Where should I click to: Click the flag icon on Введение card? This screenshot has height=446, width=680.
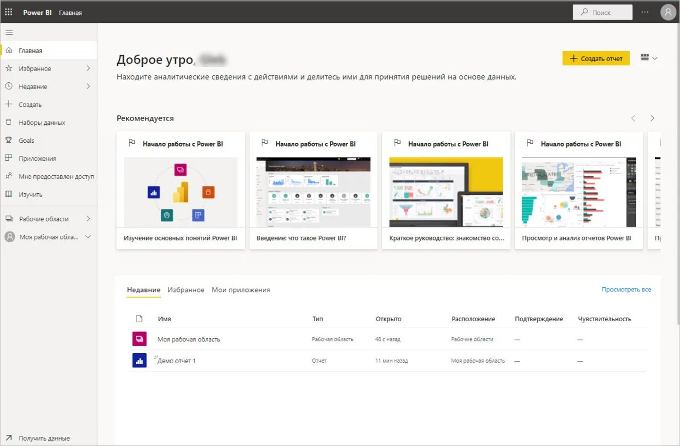265,143
